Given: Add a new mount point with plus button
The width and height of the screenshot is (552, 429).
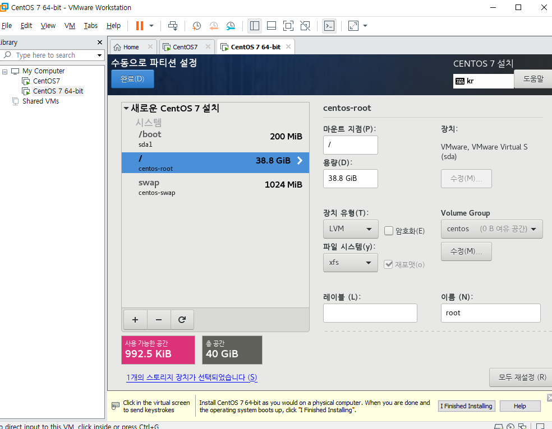Looking at the screenshot, I should pos(135,320).
